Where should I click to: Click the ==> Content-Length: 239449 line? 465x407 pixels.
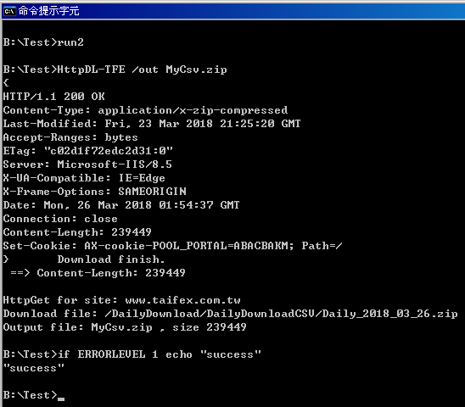98,273
